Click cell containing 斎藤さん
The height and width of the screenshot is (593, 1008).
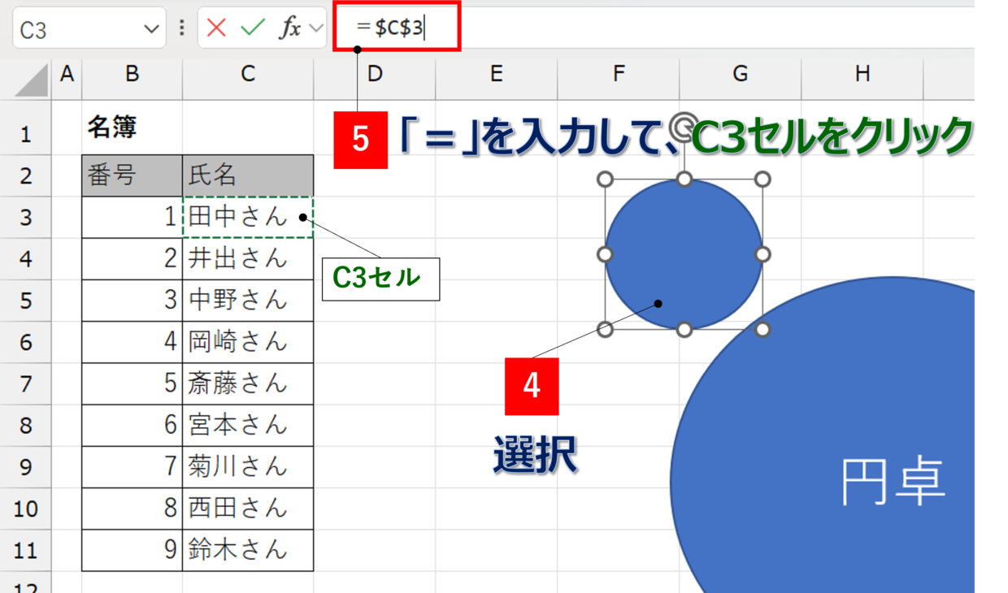click(x=248, y=383)
